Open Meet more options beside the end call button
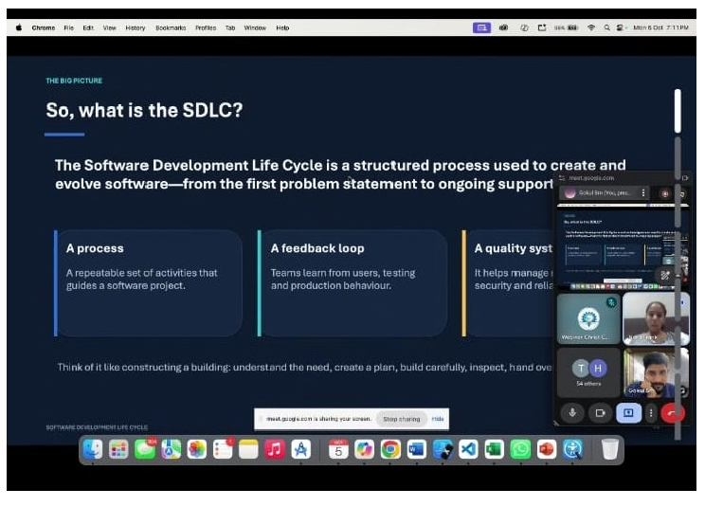 pyautogui.click(x=651, y=413)
